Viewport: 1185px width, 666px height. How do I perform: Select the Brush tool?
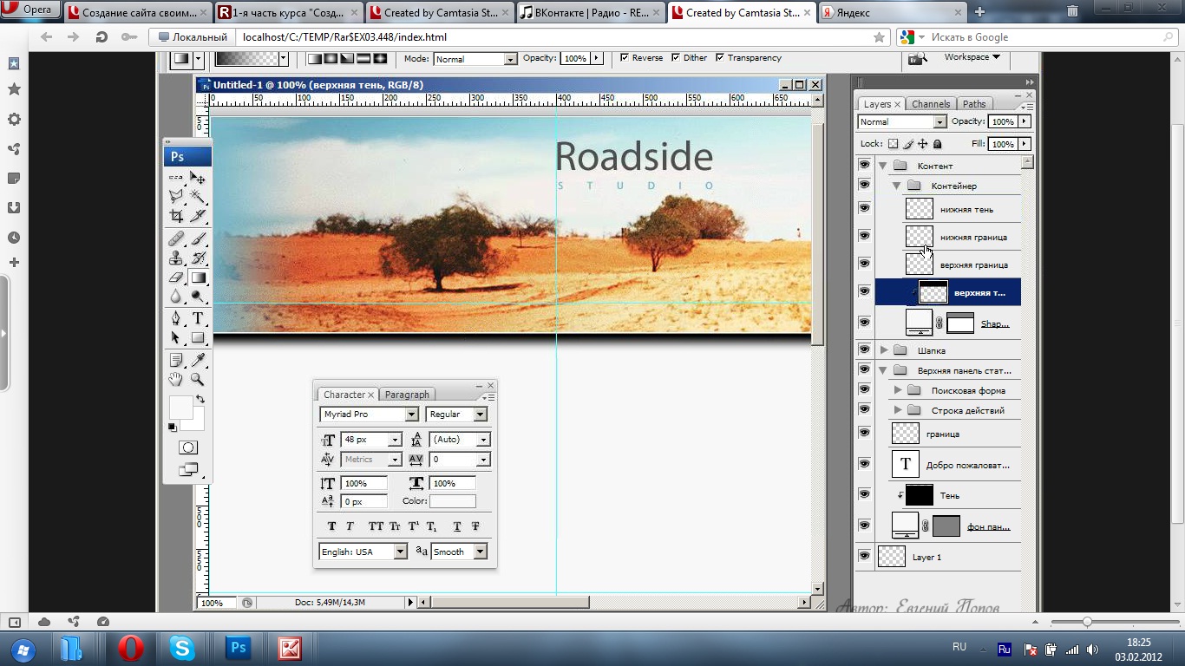[198, 238]
